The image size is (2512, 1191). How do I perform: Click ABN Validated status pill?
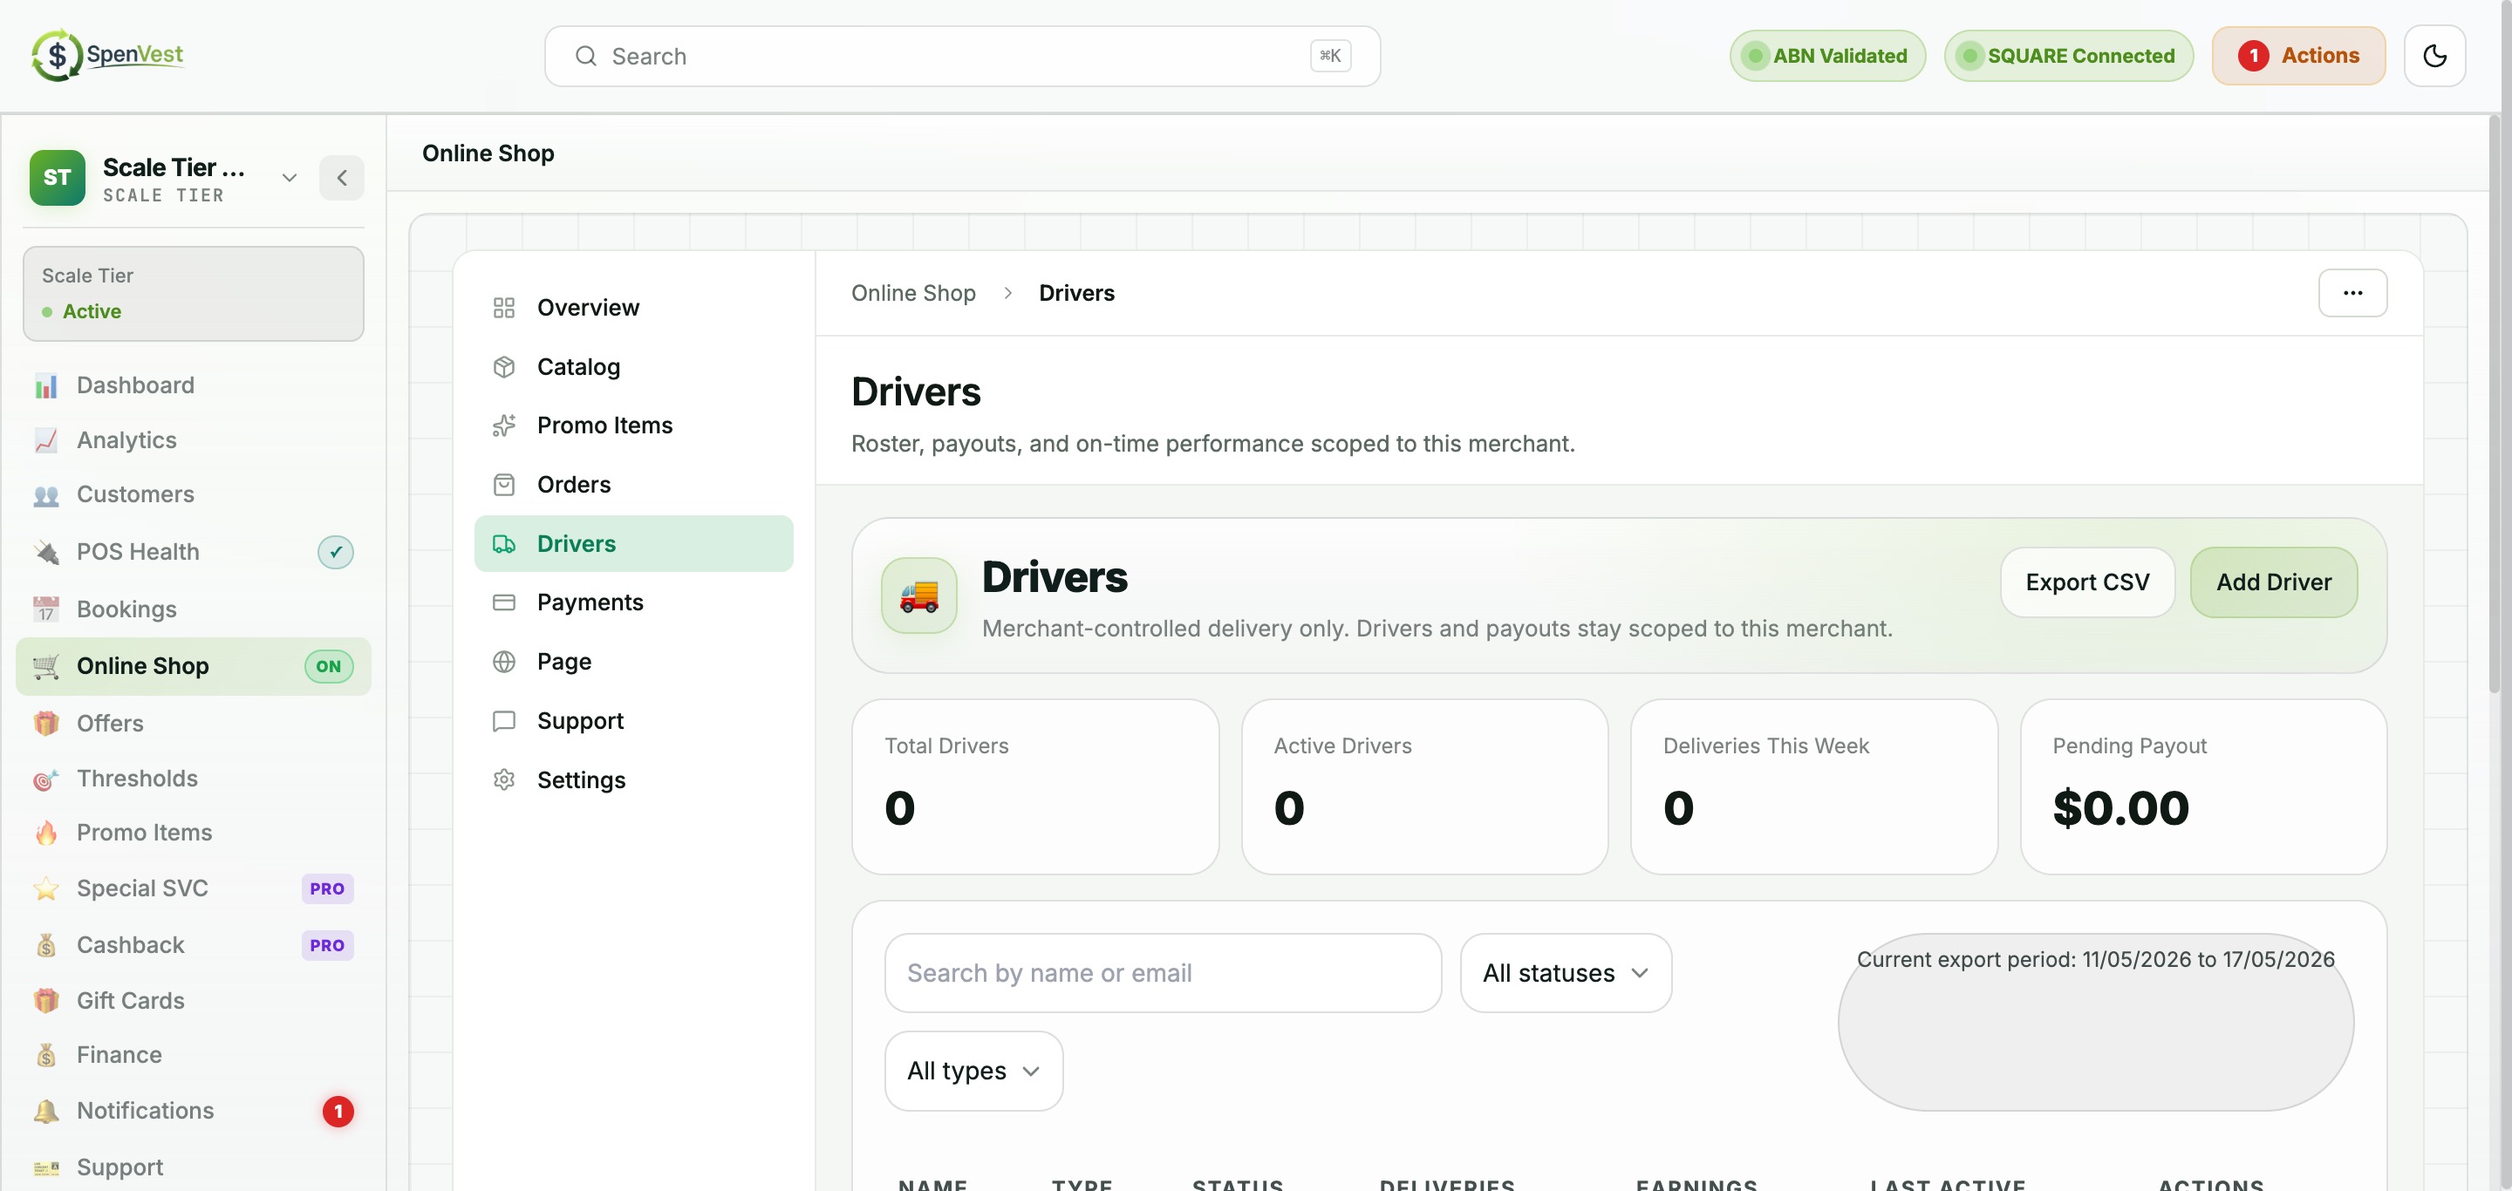click(x=1826, y=57)
